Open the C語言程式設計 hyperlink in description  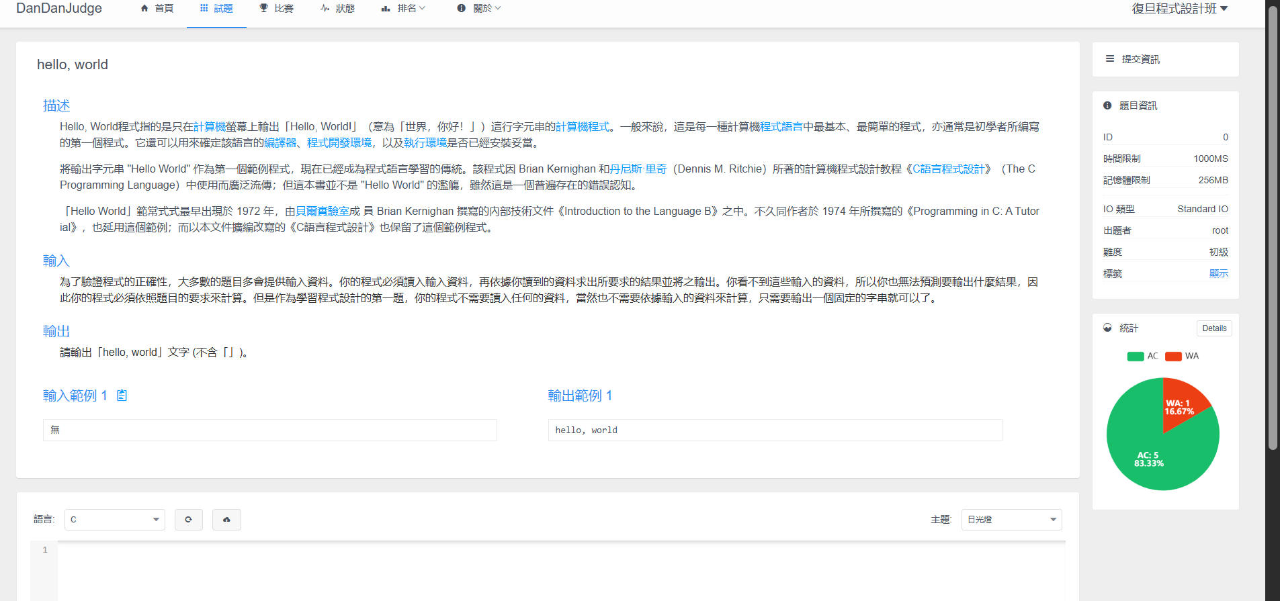click(x=948, y=169)
